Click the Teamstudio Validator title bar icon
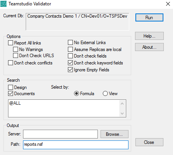The height and width of the screenshot is (155, 173). (3, 4)
